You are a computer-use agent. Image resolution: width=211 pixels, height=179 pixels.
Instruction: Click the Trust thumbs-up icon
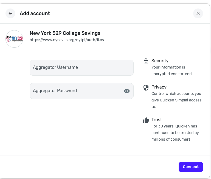click(146, 120)
